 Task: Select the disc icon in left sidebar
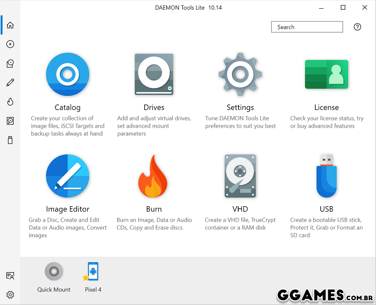(10, 44)
